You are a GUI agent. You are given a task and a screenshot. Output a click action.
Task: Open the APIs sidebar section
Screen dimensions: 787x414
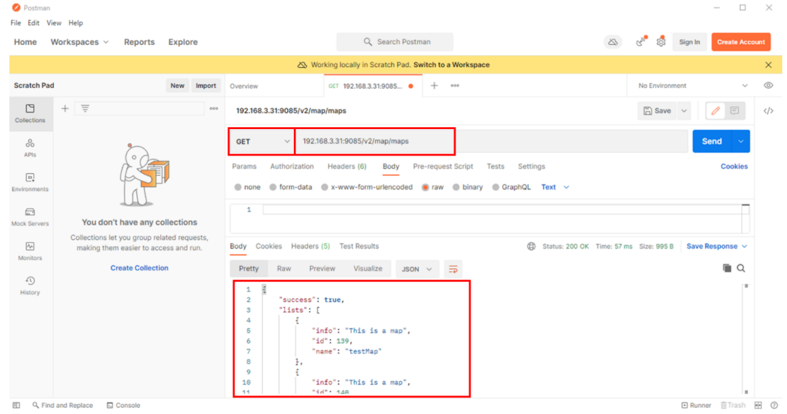coord(30,147)
